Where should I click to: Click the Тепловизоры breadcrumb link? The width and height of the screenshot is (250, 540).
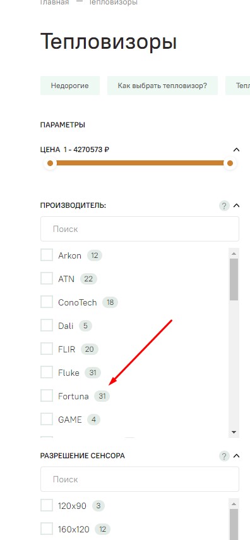tap(113, 3)
